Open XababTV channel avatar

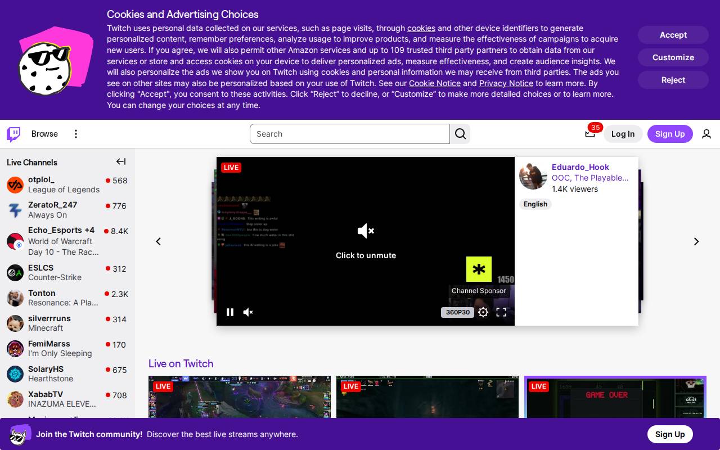(x=15, y=399)
